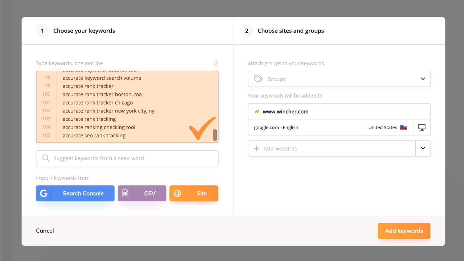Open the help question mark near keyword input
The height and width of the screenshot is (261, 464).
pos(216,63)
